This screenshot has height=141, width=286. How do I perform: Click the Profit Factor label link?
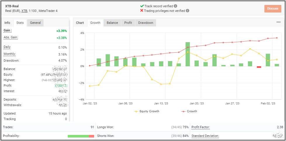[x=201, y=127]
